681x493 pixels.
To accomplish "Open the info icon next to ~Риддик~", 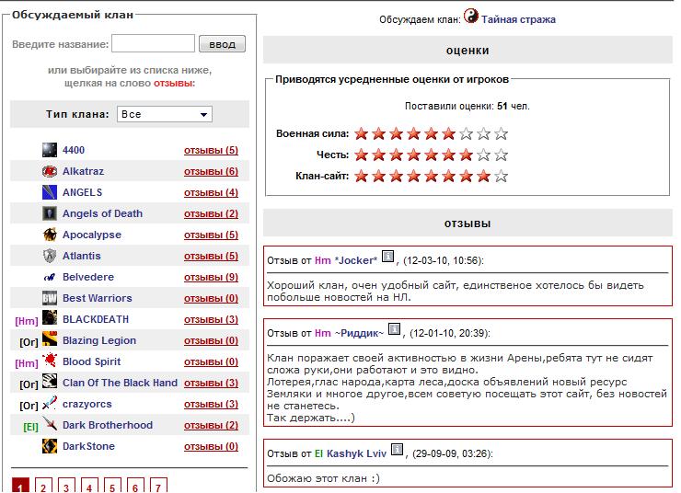I will [394, 329].
